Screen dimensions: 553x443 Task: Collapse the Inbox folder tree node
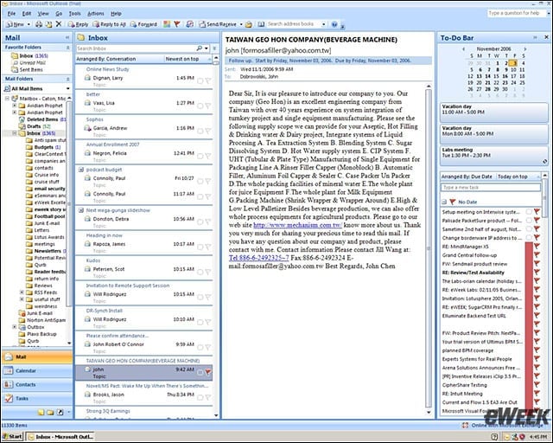point(15,133)
